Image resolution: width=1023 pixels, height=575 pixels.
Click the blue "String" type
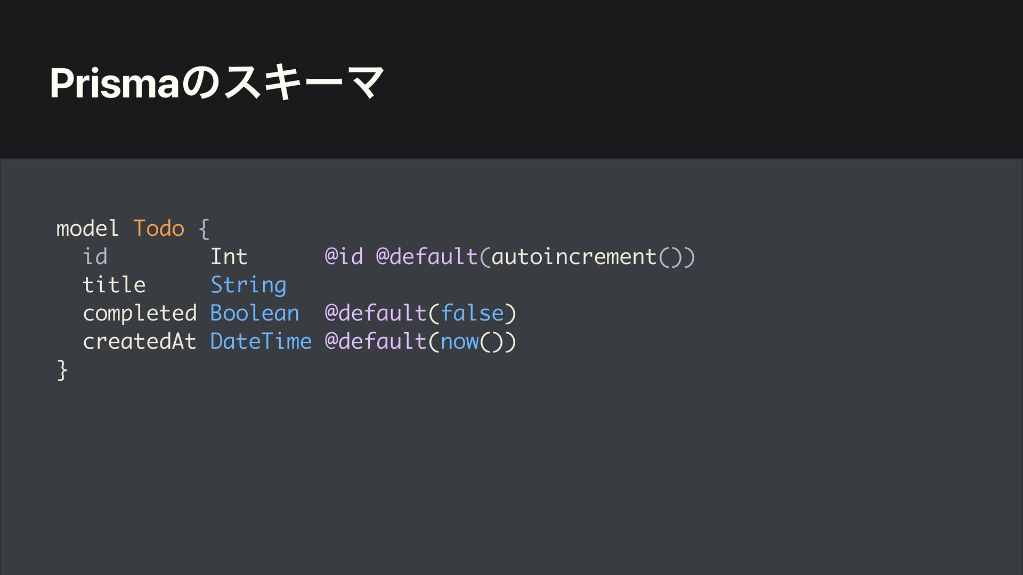pyautogui.click(x=248, y=285)
